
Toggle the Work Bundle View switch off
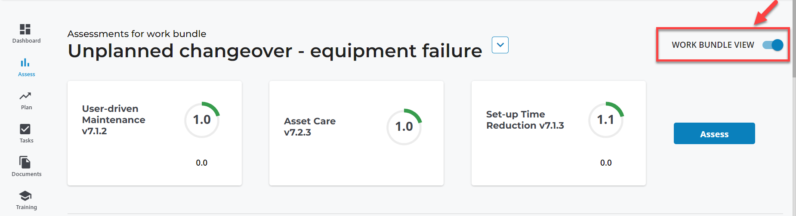point(773,45)
